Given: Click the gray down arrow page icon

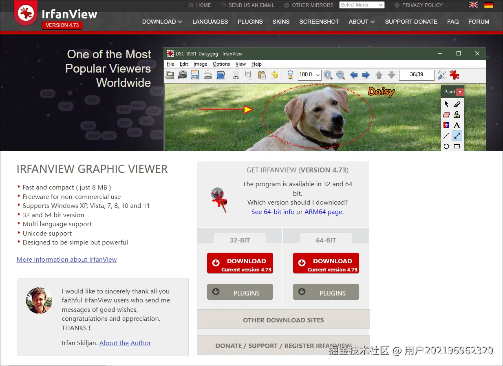Looking at the screenshot, I should point(392,75).
